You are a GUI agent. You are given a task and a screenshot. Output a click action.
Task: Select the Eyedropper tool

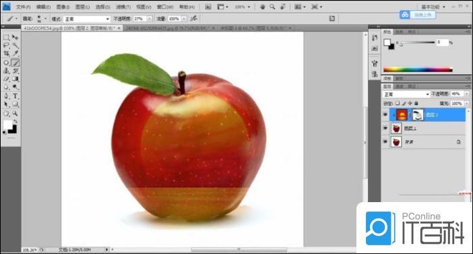tap(15, 54)
